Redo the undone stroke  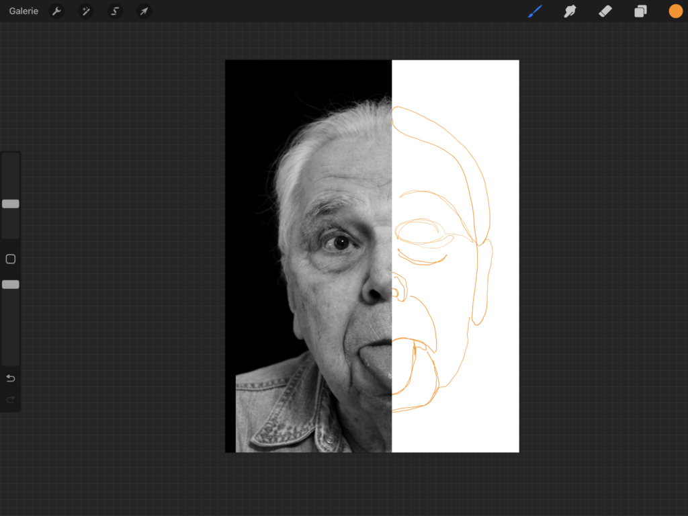click(x=11, y=400)
